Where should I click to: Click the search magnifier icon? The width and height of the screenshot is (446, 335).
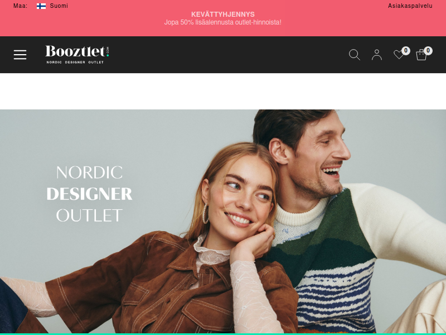(355, 55)
